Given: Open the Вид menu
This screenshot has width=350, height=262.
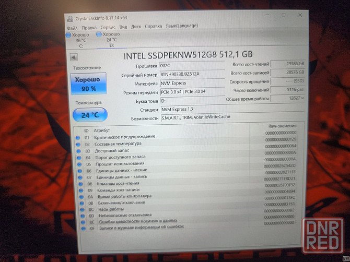Looking at the screenshot, I should coord(123,27).
